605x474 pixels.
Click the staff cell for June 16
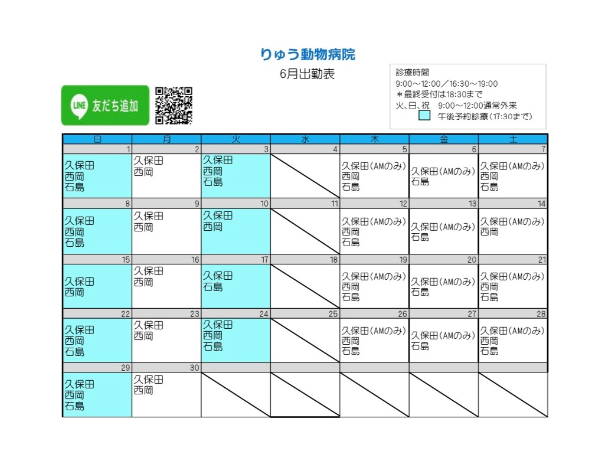point(166,286)
